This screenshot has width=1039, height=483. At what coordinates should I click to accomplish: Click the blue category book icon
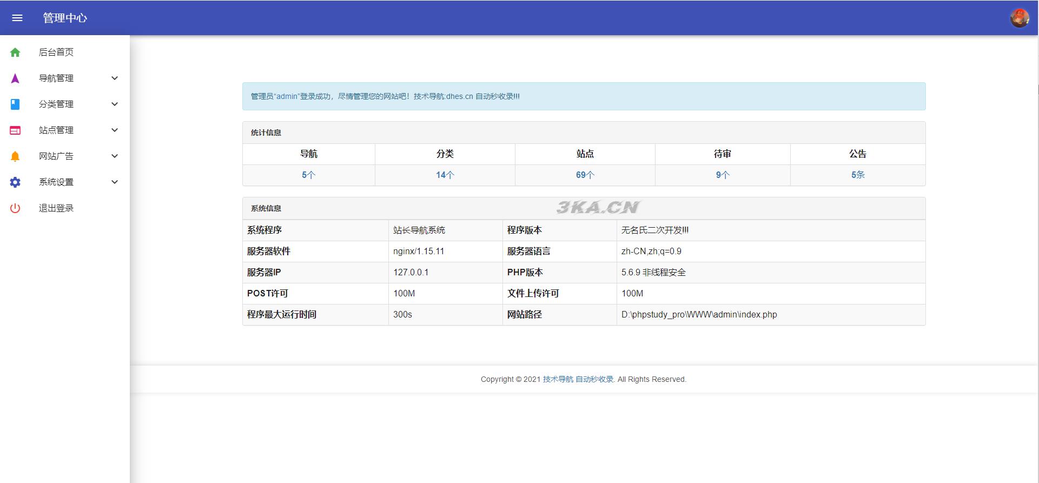(15, 104)
